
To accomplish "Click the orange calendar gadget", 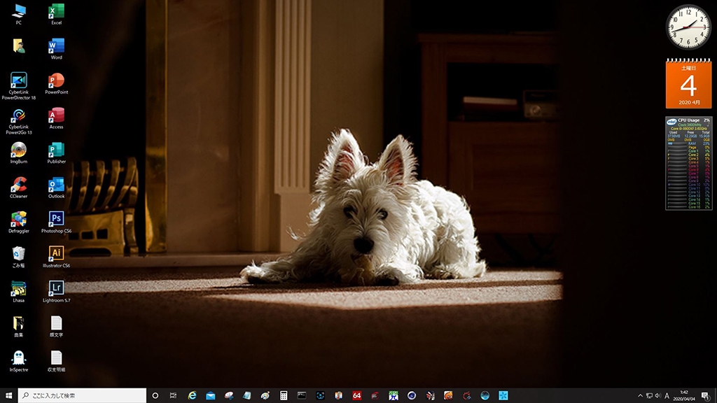I will [689, 83].
